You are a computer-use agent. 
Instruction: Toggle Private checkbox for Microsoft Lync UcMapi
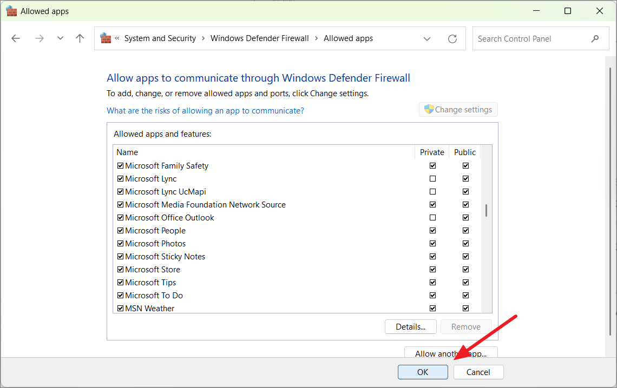point(433,192)
